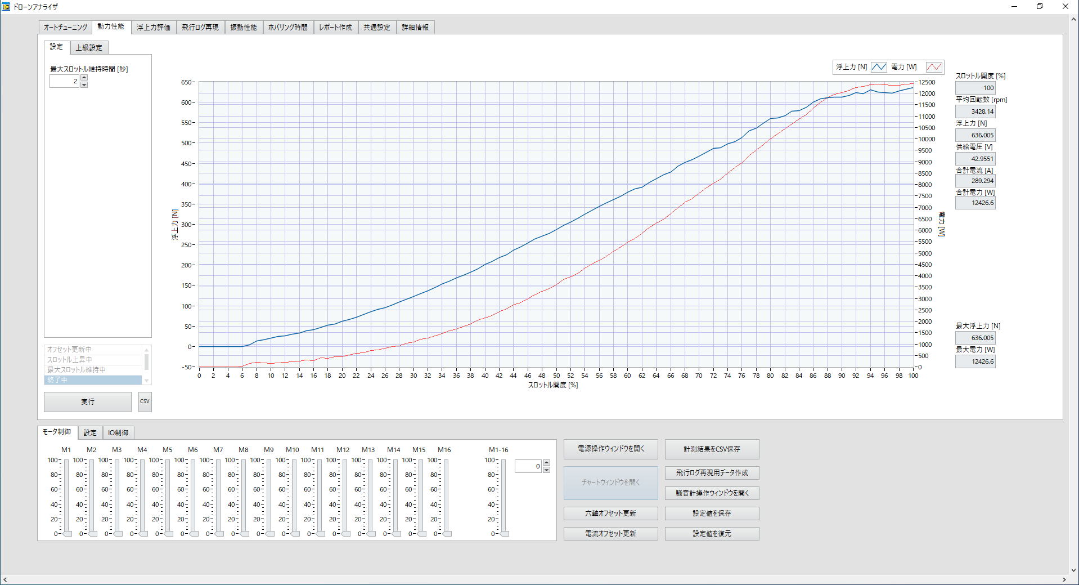Click 計測結果をCSV保存 button

[x=712, y=449]
